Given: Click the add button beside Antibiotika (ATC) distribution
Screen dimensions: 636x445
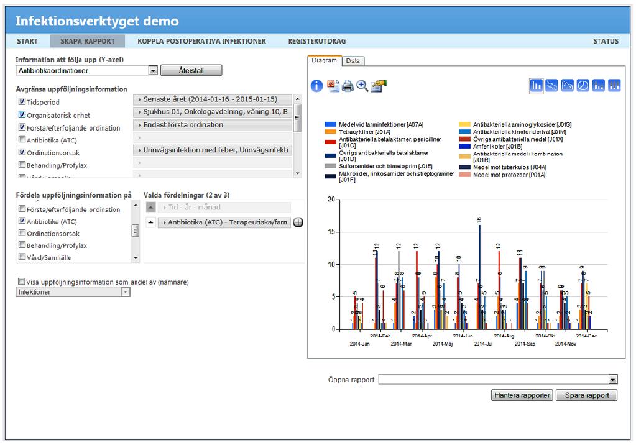Looking at the screenshot, I should 298,222.
